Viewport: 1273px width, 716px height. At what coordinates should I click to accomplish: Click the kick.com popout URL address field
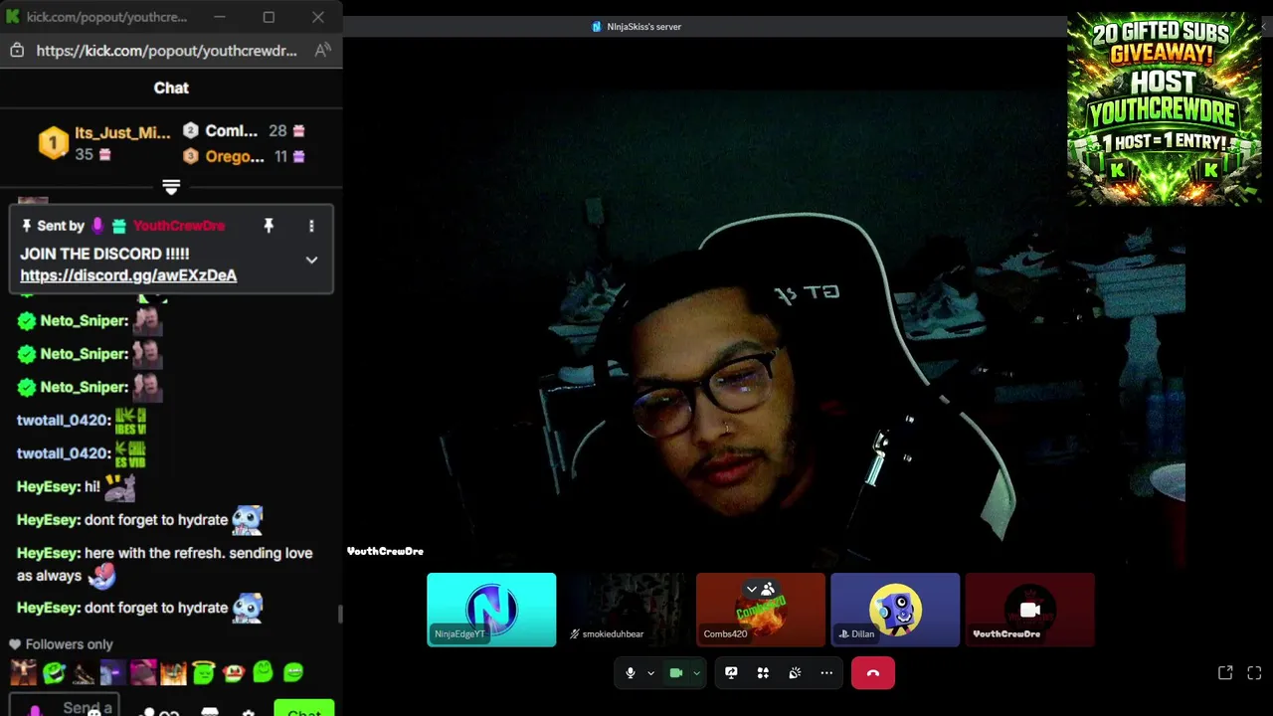[167, 51]
